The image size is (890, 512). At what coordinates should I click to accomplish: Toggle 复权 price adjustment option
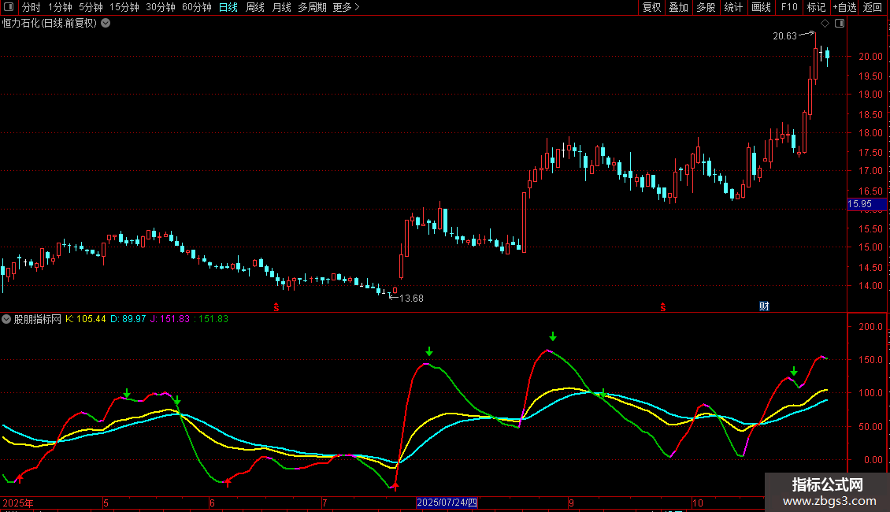tap(651, 7)
